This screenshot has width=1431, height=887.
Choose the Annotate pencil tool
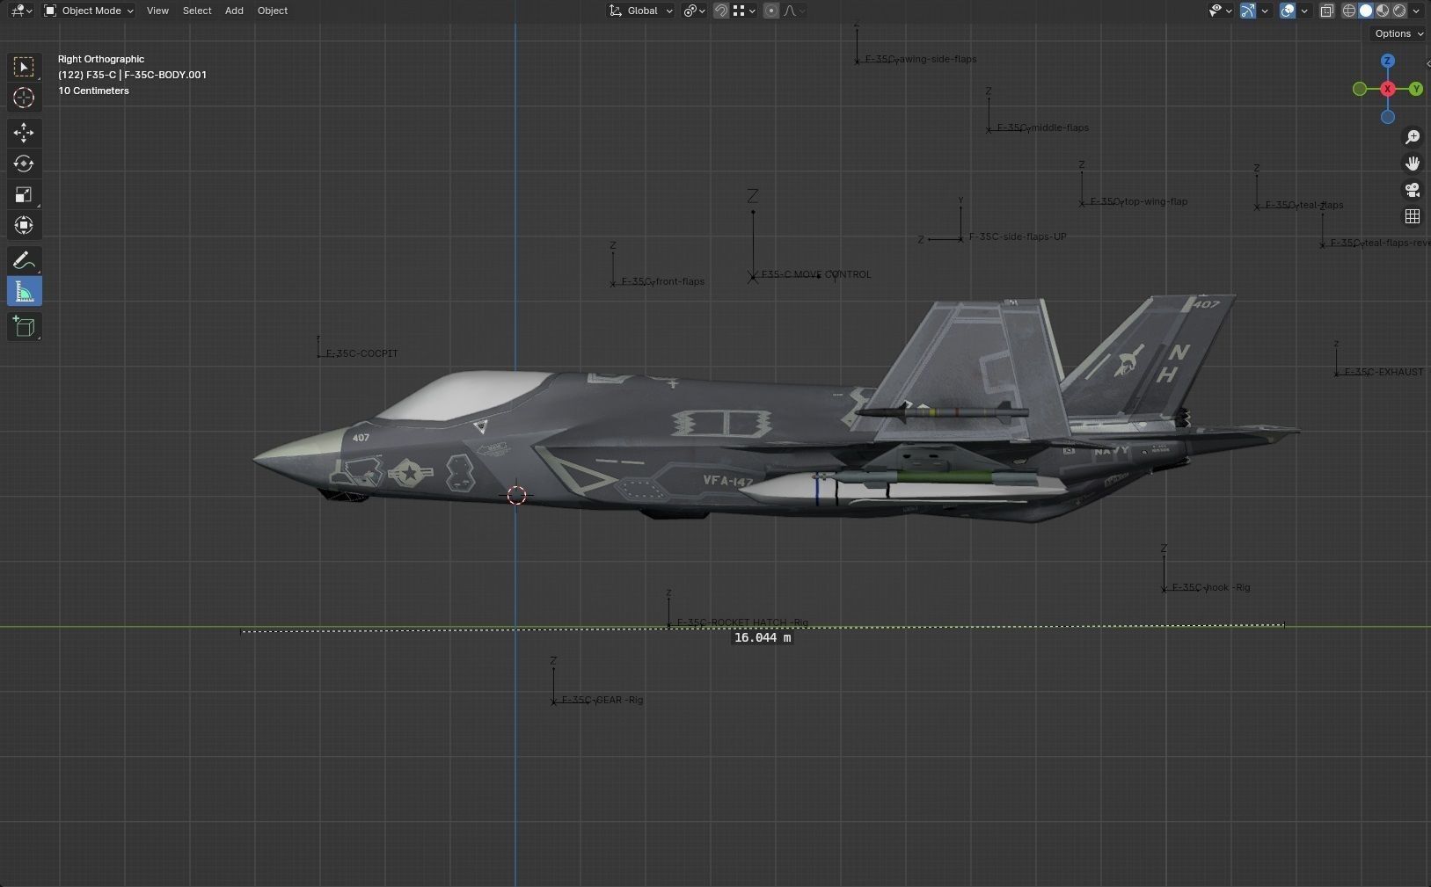click(x=24, y=260)
